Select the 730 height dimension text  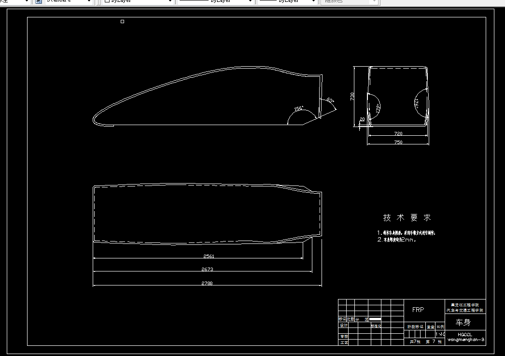352,96
